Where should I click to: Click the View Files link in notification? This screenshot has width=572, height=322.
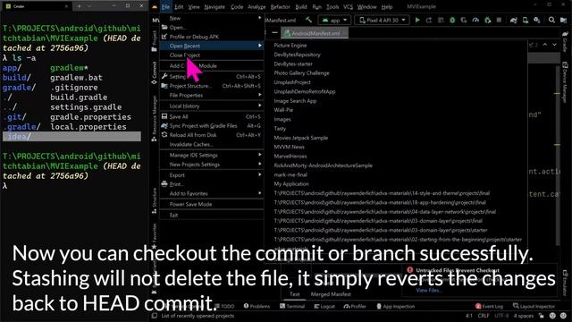click(429, 290)
